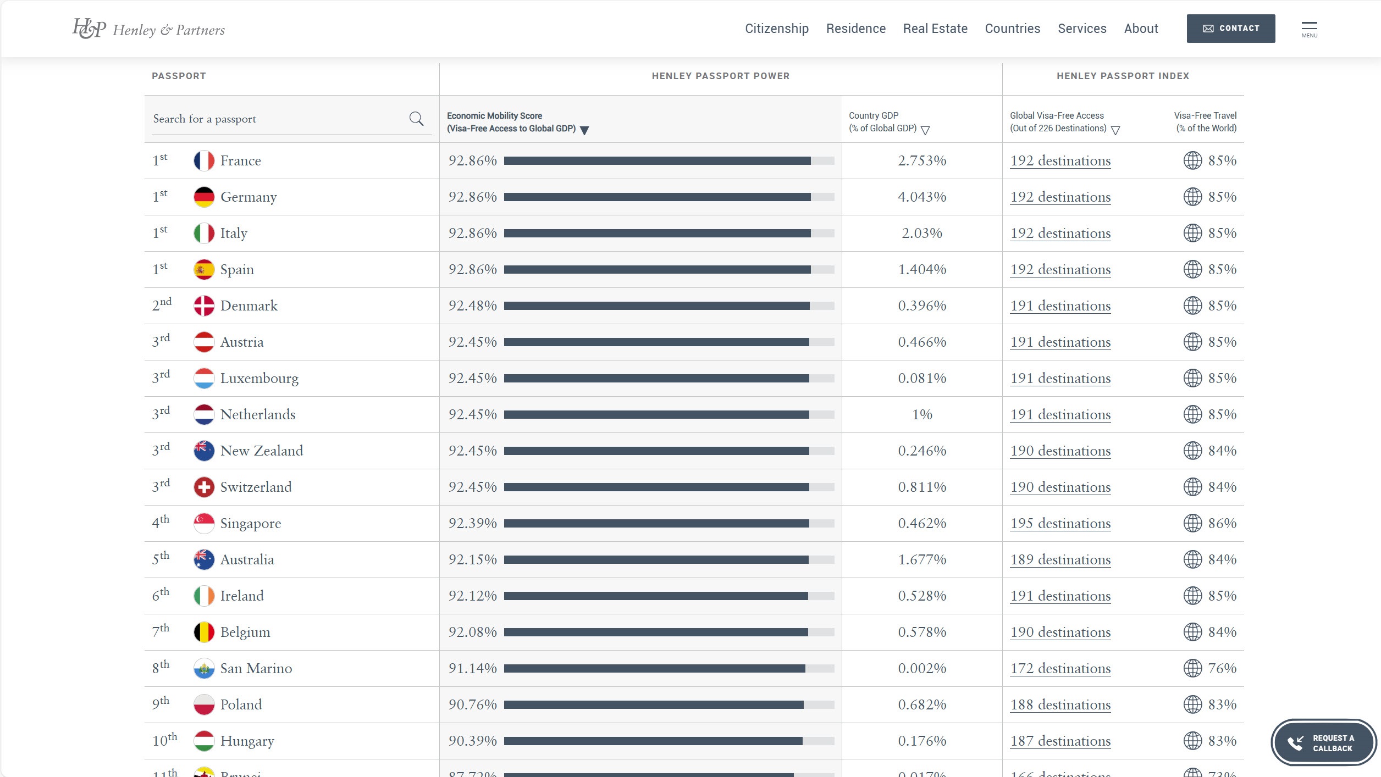Click Australia's 1.677% GDP value

[922, 559]
